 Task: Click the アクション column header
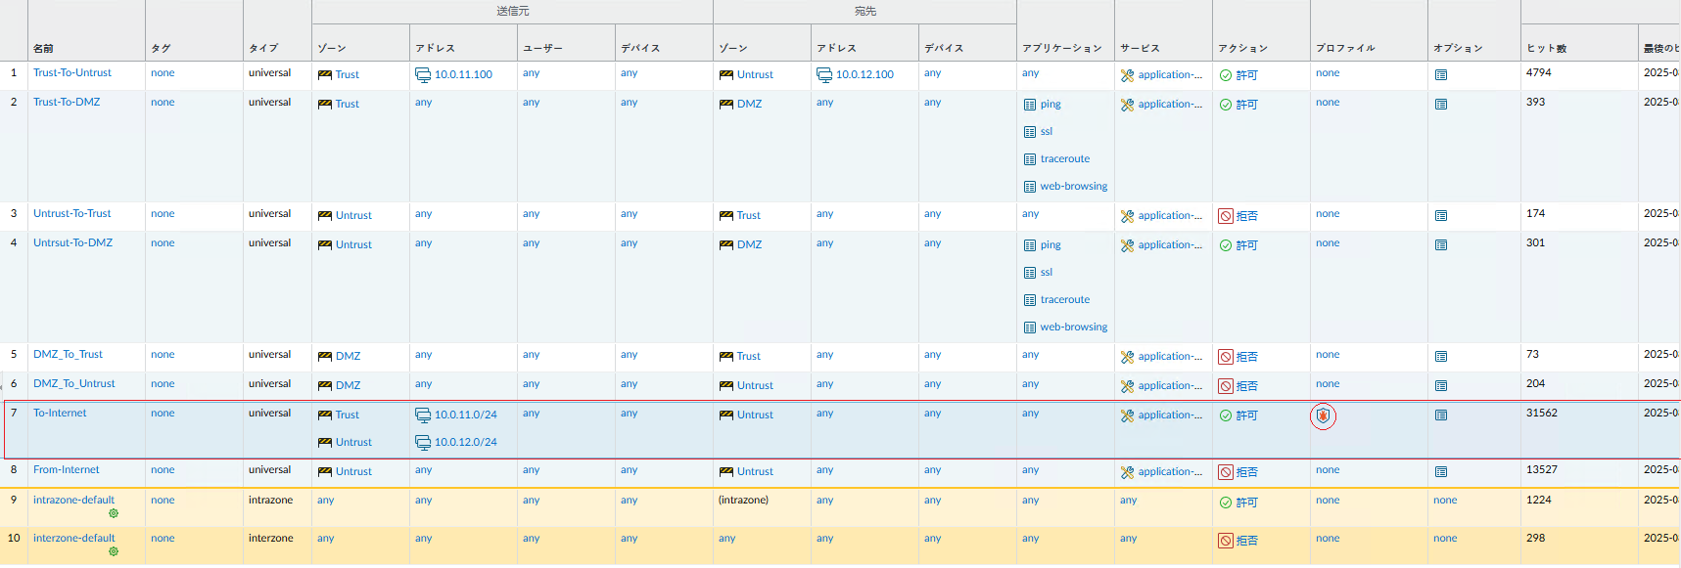click(x=1242, y=48)
